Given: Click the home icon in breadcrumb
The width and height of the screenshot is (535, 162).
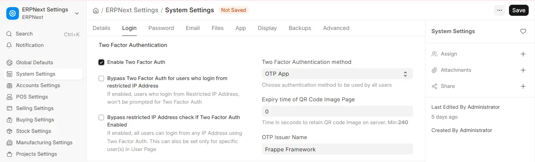Looking at the screenshot, I should click(96, 10).
